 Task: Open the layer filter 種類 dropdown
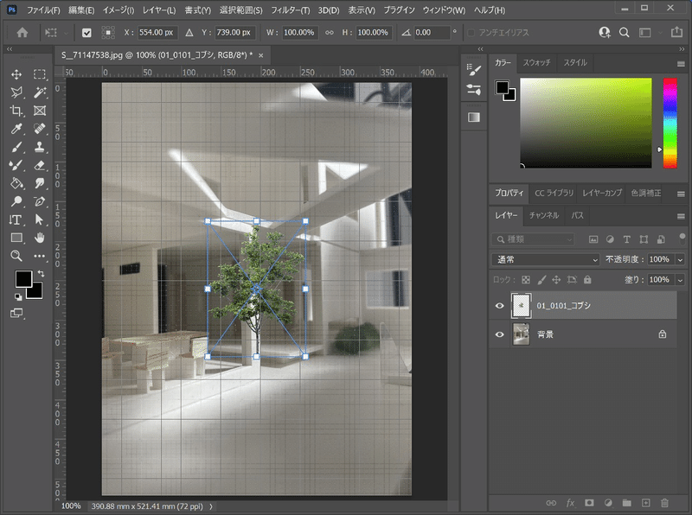point(533,239)
